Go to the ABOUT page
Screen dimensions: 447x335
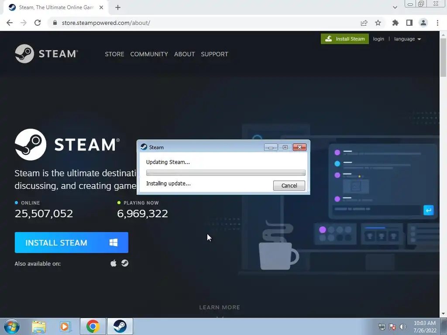pos(185,54)
